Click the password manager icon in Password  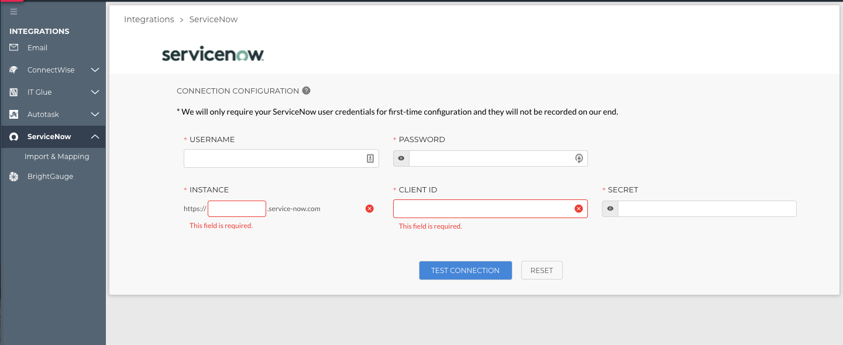click(x=579, y=158)
